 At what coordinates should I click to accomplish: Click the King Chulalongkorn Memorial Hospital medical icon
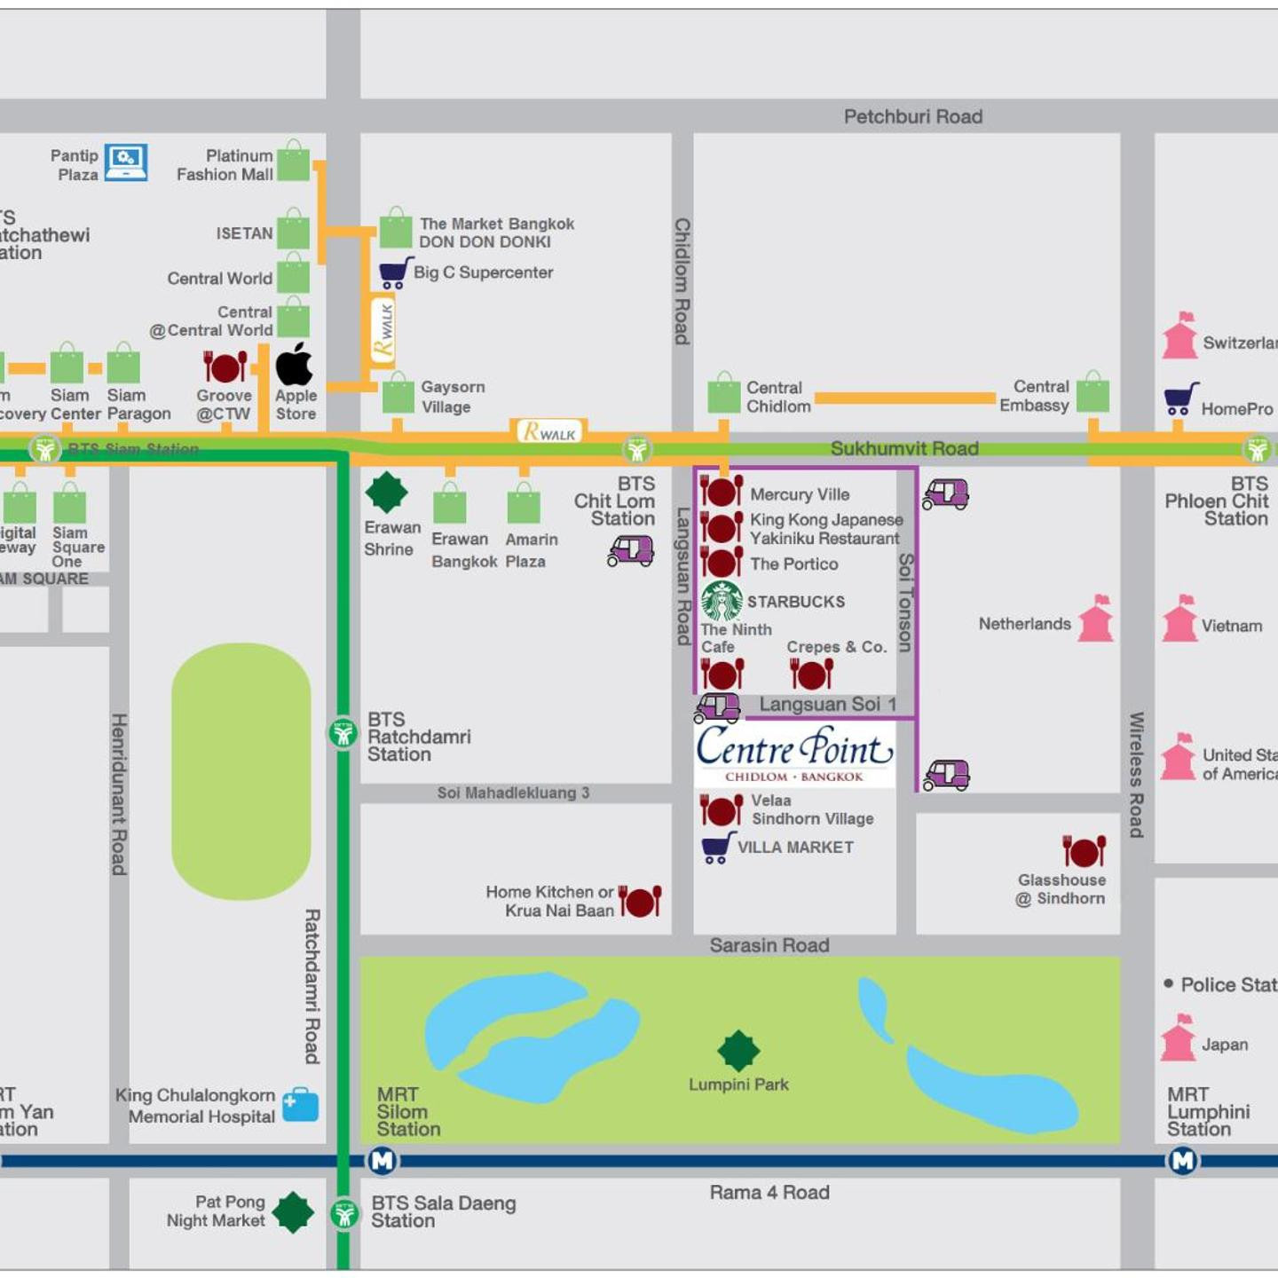[x=301, y=1105]
